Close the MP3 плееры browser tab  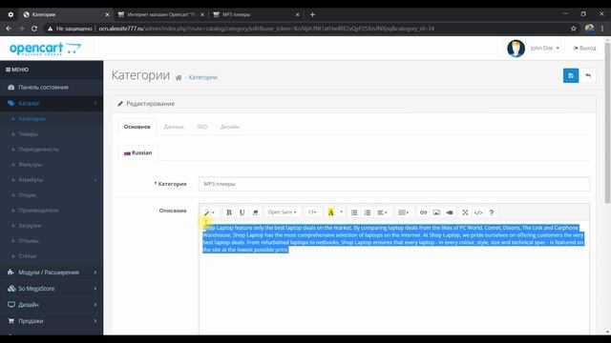coord(297,14)
